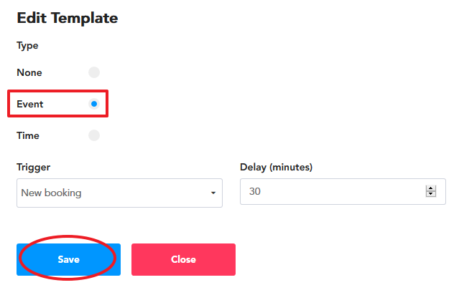The width and height of the screenshot is (459, 285).
Task: Click the "Type" section label
Action: click(27, 46)
